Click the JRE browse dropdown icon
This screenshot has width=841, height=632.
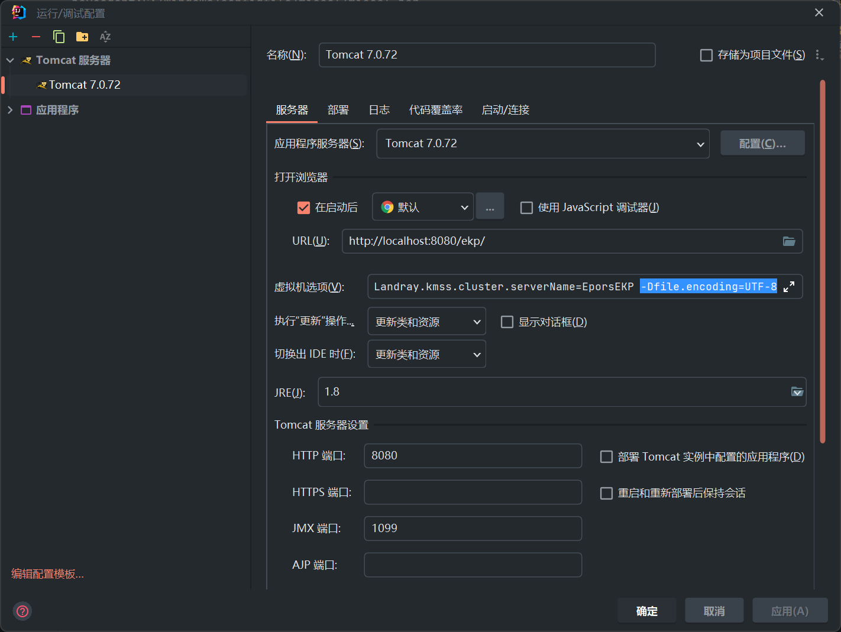point(797,392)
